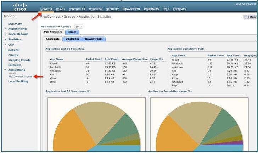Click the FEEDBACK link
Viewport: 258px width, 153px height.
pos(180,9)
